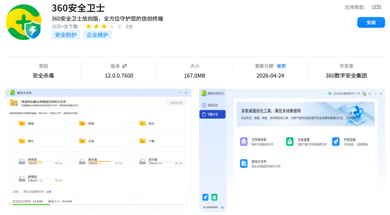The image size is (390, 215).
Task: Click the 360安全卫士 app icon
Action: [24, 22]
